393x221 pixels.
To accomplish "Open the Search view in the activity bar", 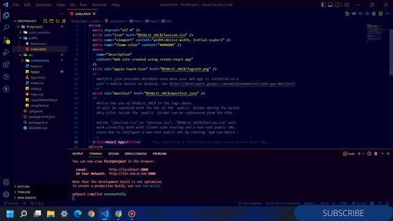I will (x=6, y=27).
